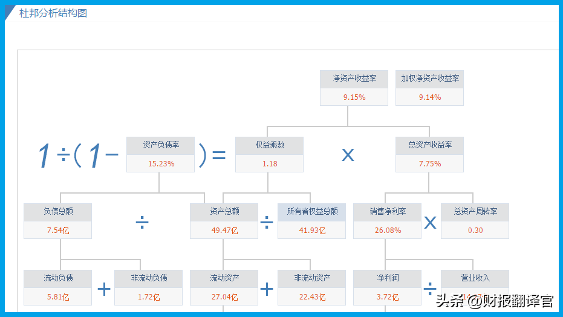This screenshot has width=563, height=317.
Task: Select the 加权净资产收益率 box
Action: click(430, 88)
